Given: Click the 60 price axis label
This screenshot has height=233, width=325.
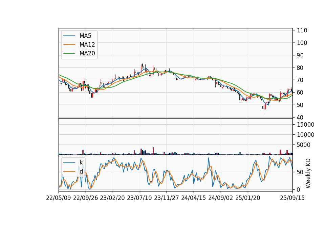Looking at the screenshot, I should tap(300, 93).
